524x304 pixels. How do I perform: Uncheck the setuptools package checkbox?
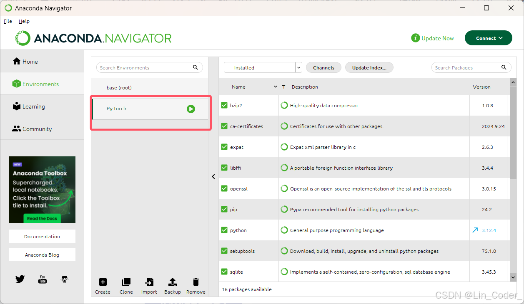pos(224,251)
